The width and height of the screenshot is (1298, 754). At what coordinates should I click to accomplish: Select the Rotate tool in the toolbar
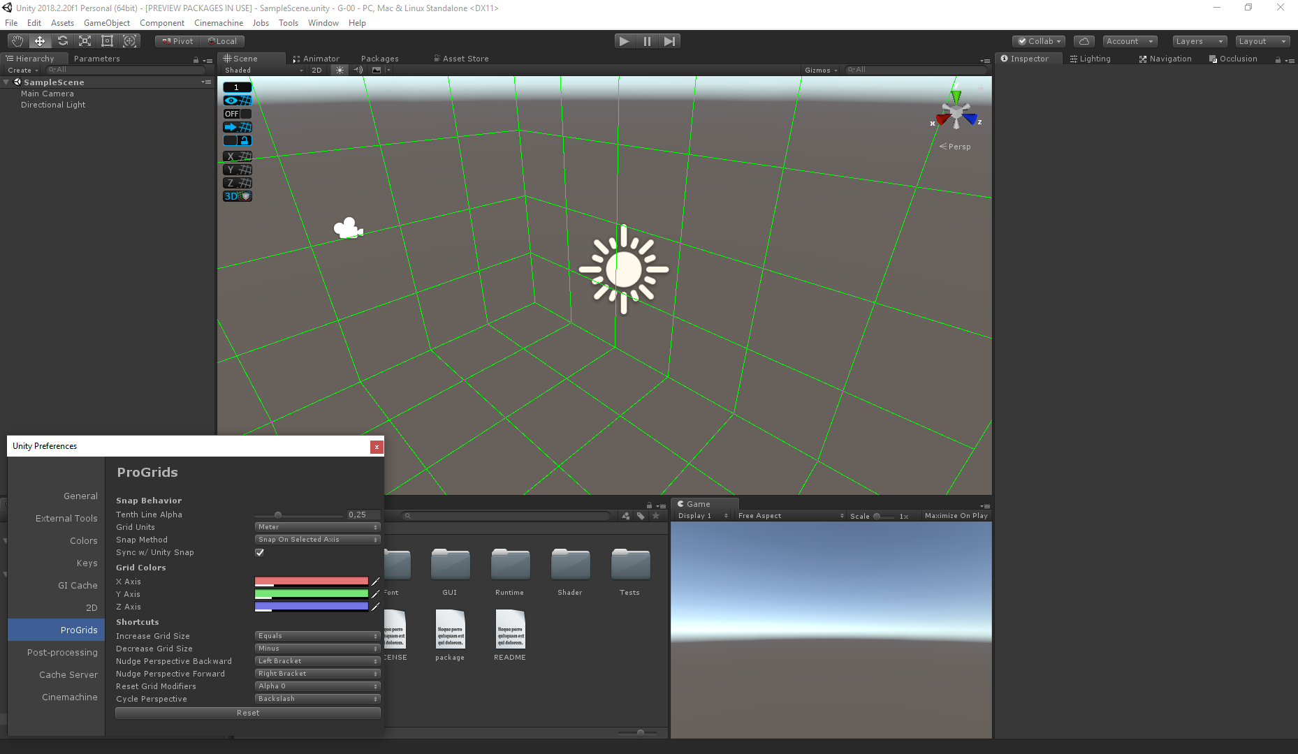[62, 40]
